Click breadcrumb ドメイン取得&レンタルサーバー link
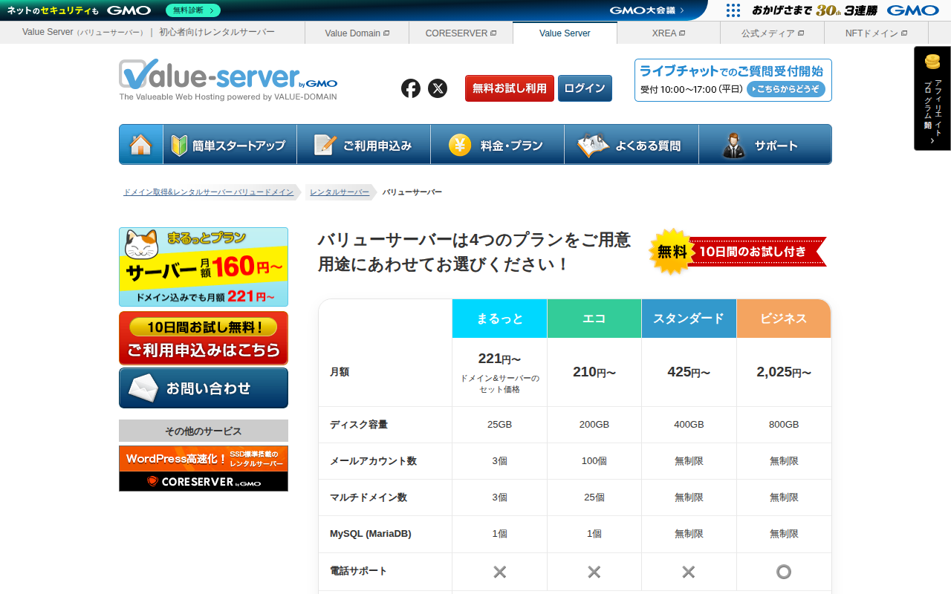The height and width of the screenshot is (594, 951). coord(208,192)
